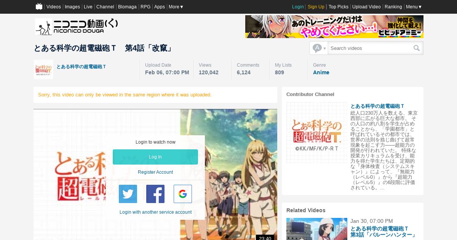The image size is (457, 240).
Task: Click the contributor channel description text
Action: [384, 150]
